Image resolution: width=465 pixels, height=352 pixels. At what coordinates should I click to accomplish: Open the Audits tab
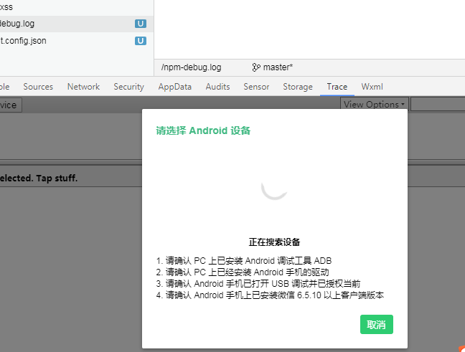pyautogui.click(x=218, y=87)
